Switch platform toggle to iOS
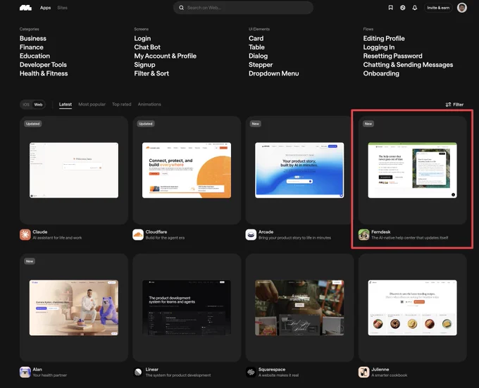The image size is (479, 388). [26, 104]
